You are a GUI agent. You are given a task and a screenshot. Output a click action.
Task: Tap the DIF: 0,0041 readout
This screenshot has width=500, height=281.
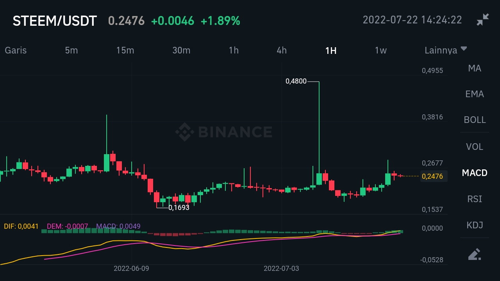point(21,226)
